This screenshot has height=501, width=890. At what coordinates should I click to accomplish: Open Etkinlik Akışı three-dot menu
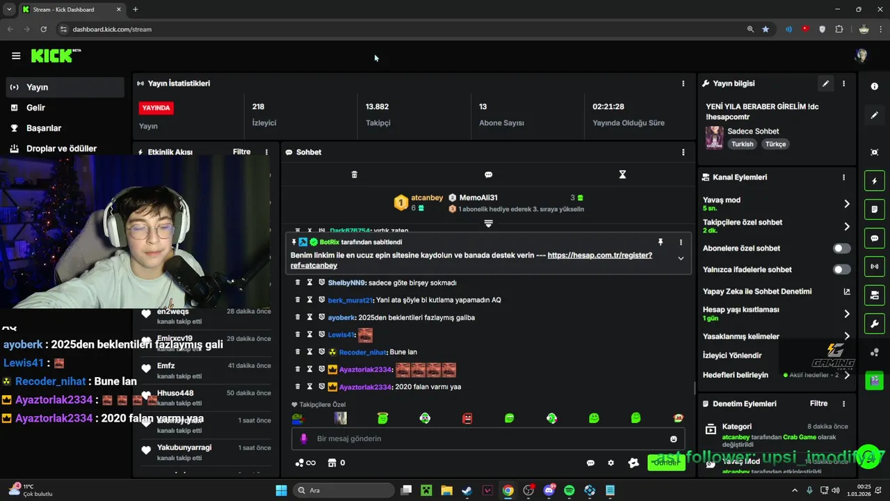pyautogui.click(x=266, y=152)
